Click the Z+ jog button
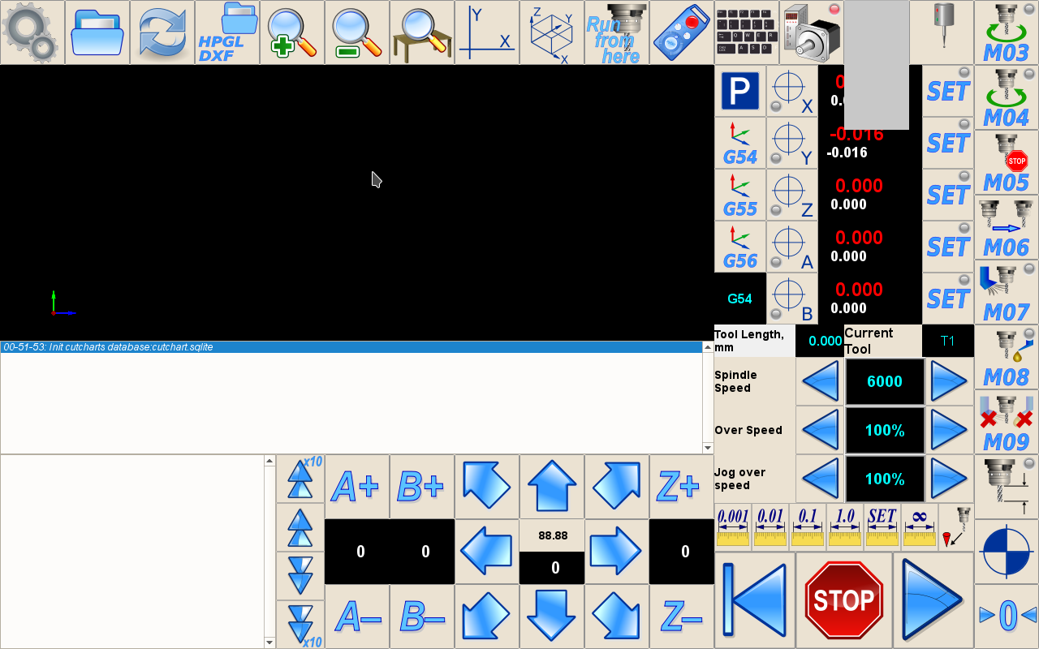Screen dimensions: 1039x649 coord(681,487)
